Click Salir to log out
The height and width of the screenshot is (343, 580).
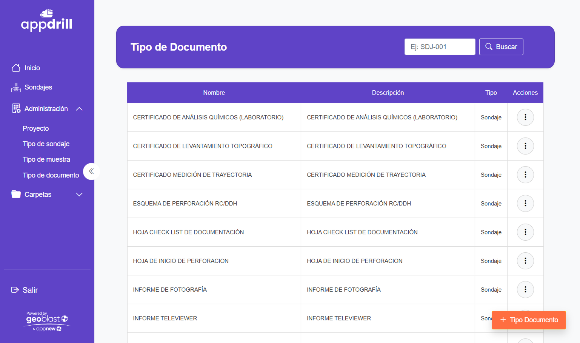[x=30, y=290]
